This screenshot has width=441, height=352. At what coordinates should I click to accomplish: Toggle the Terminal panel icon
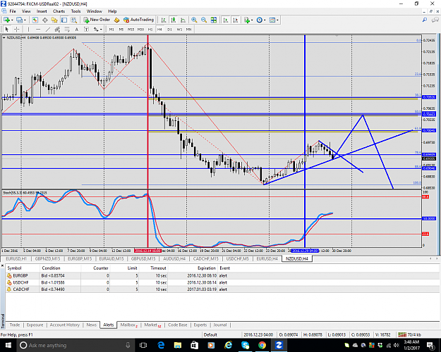64,20
